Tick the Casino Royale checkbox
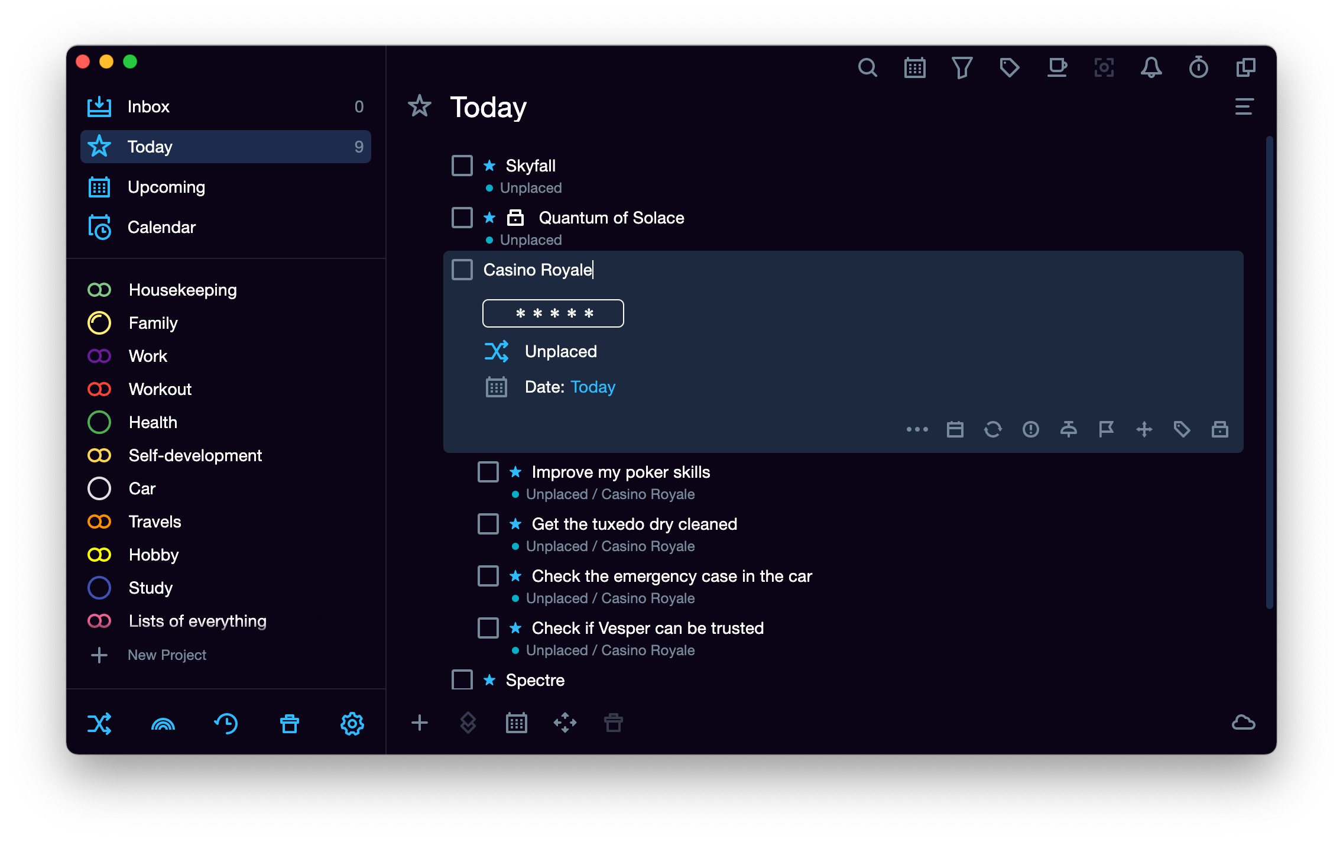 click(462, 270)
